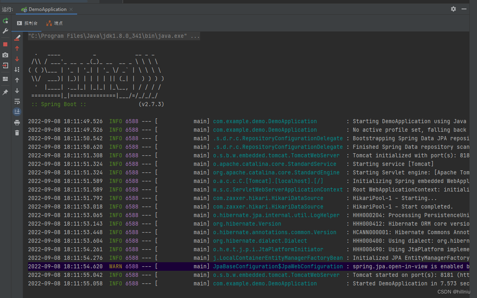
Task: Click 'Initializing Spring embedded' log message
Action: tap(411, 181)
